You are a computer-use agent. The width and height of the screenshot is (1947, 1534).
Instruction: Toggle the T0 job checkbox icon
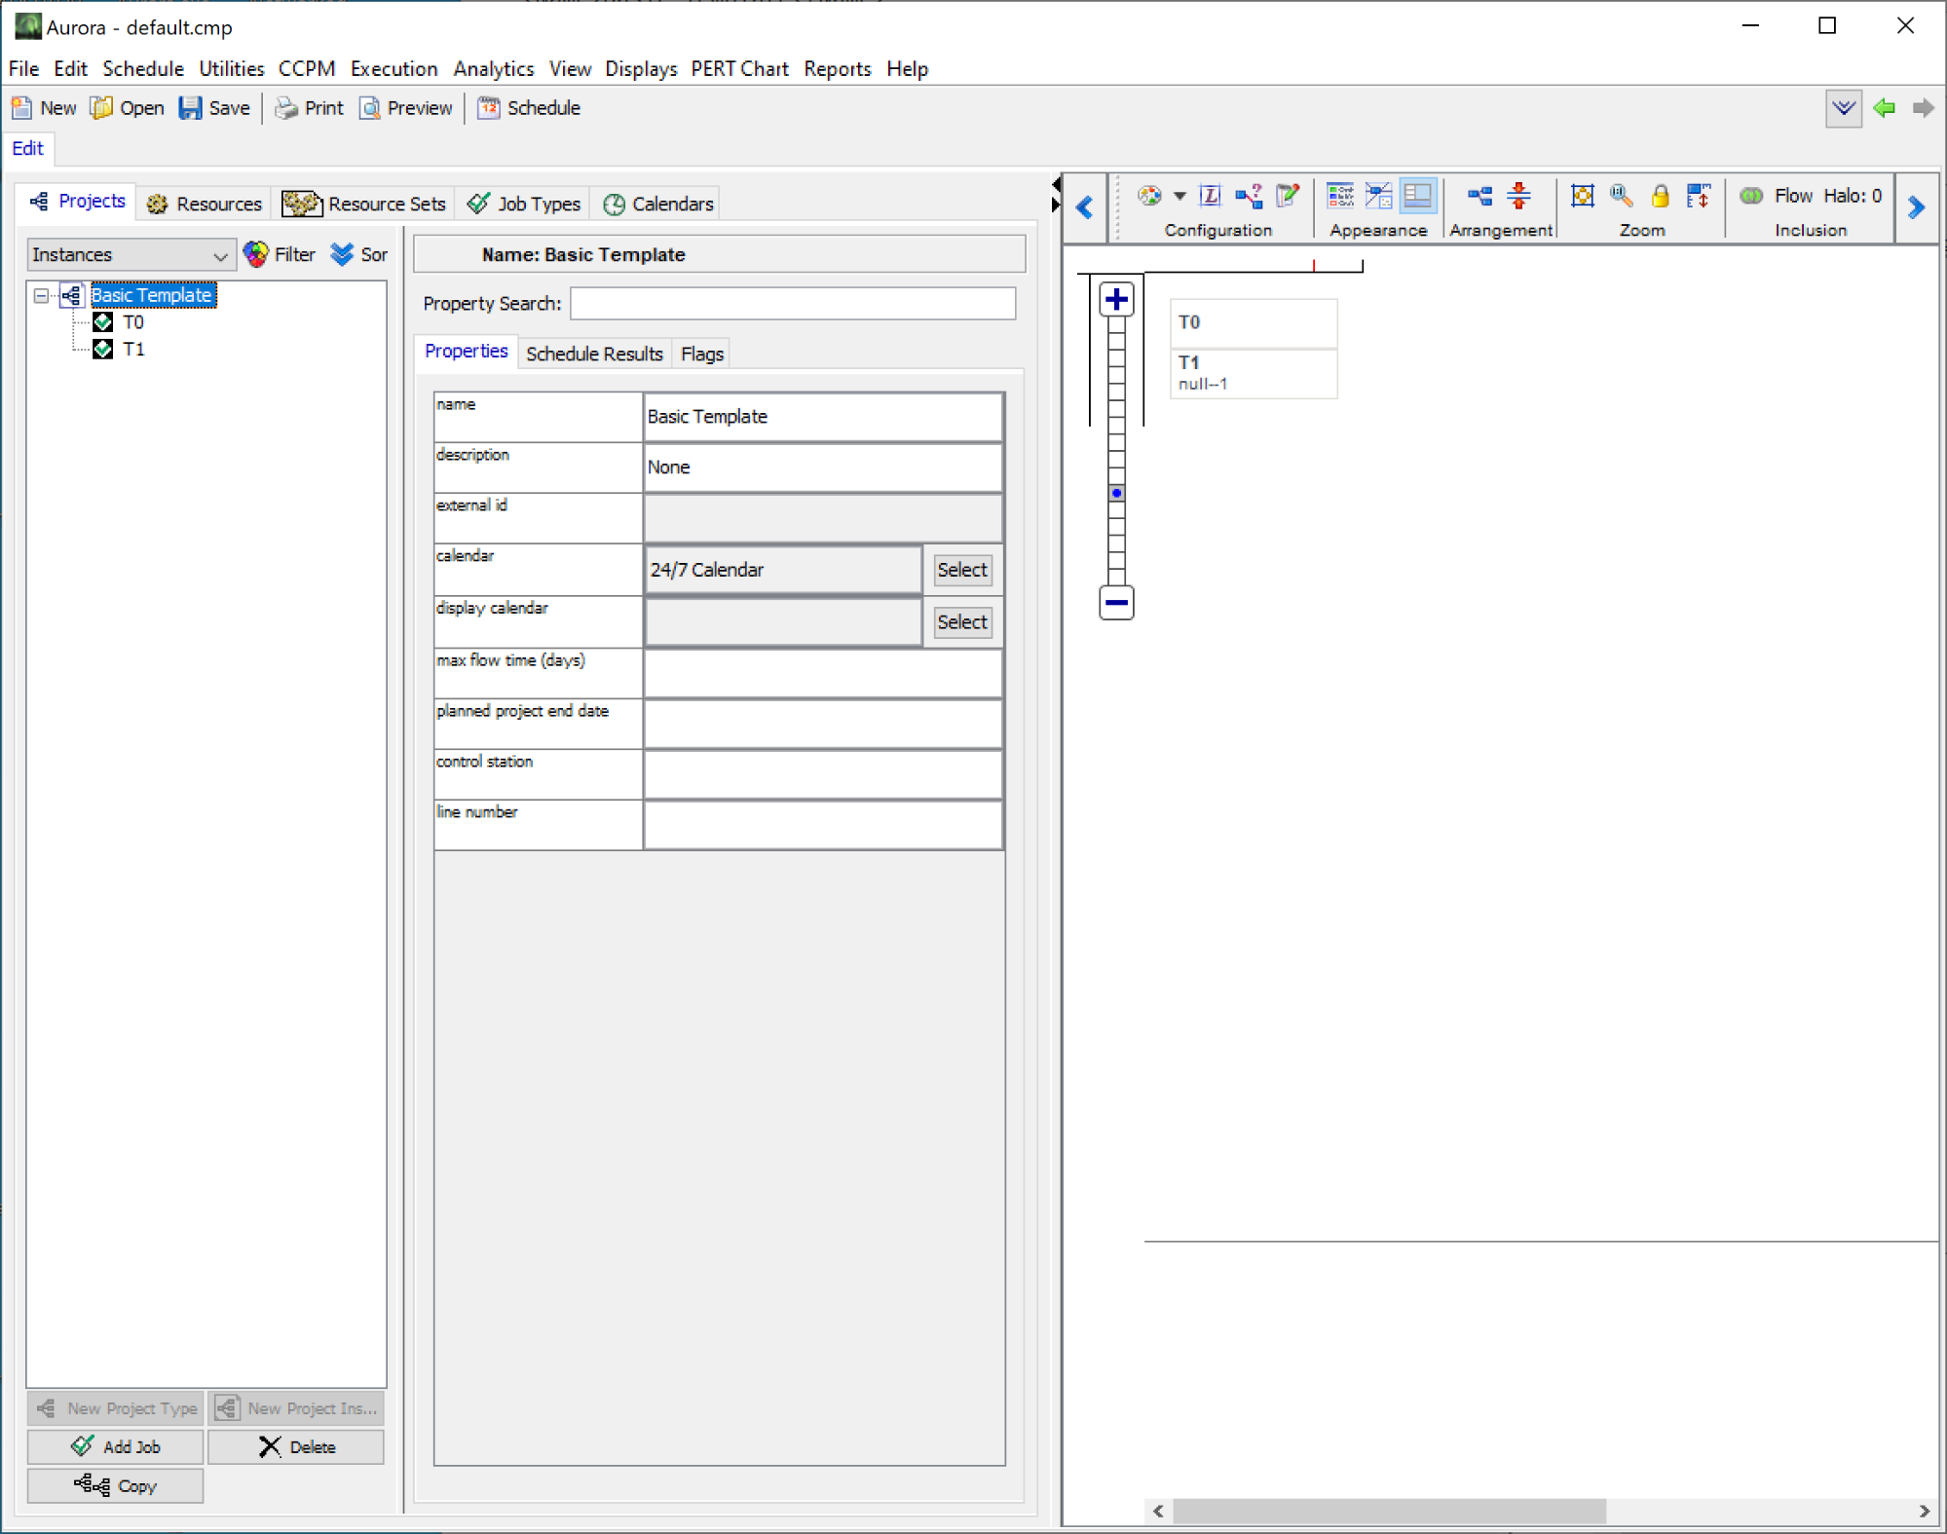click(103, 322)
